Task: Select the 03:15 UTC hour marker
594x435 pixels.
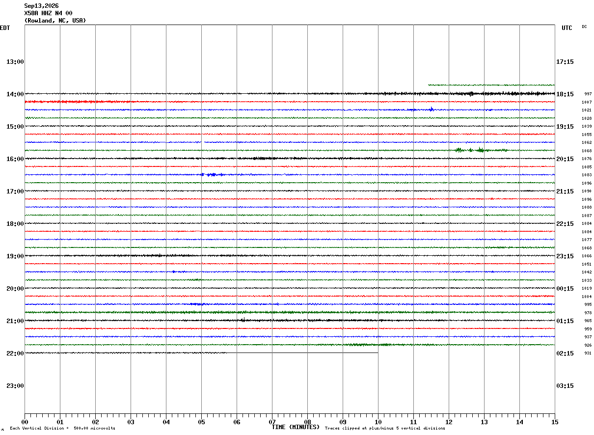Action: (565, 386)
